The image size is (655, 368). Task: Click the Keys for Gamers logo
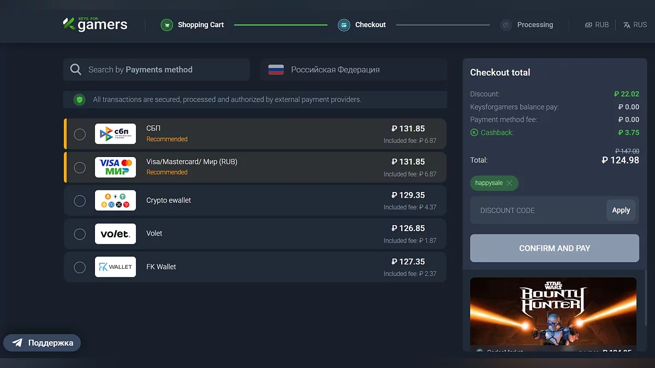click(x=95, y=25)
